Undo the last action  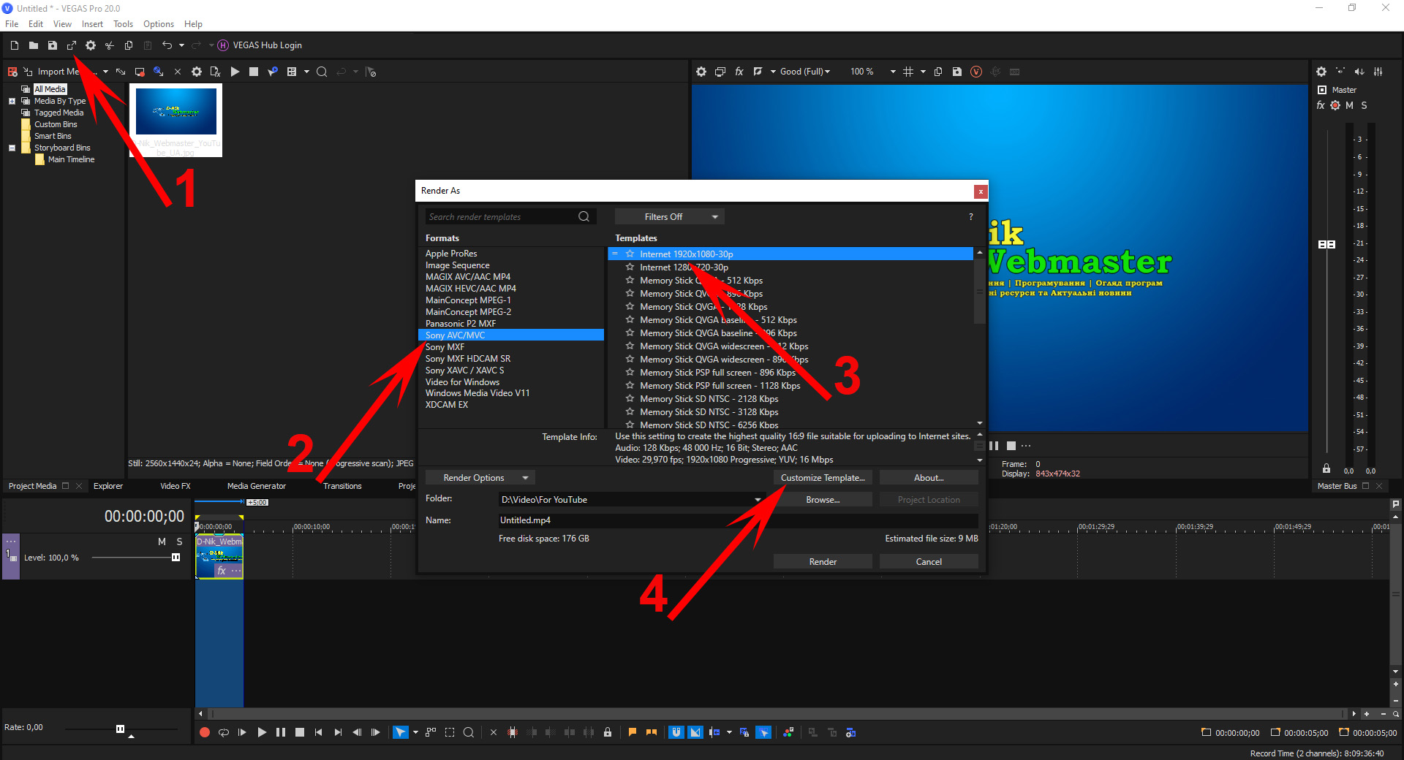[167, 45]
